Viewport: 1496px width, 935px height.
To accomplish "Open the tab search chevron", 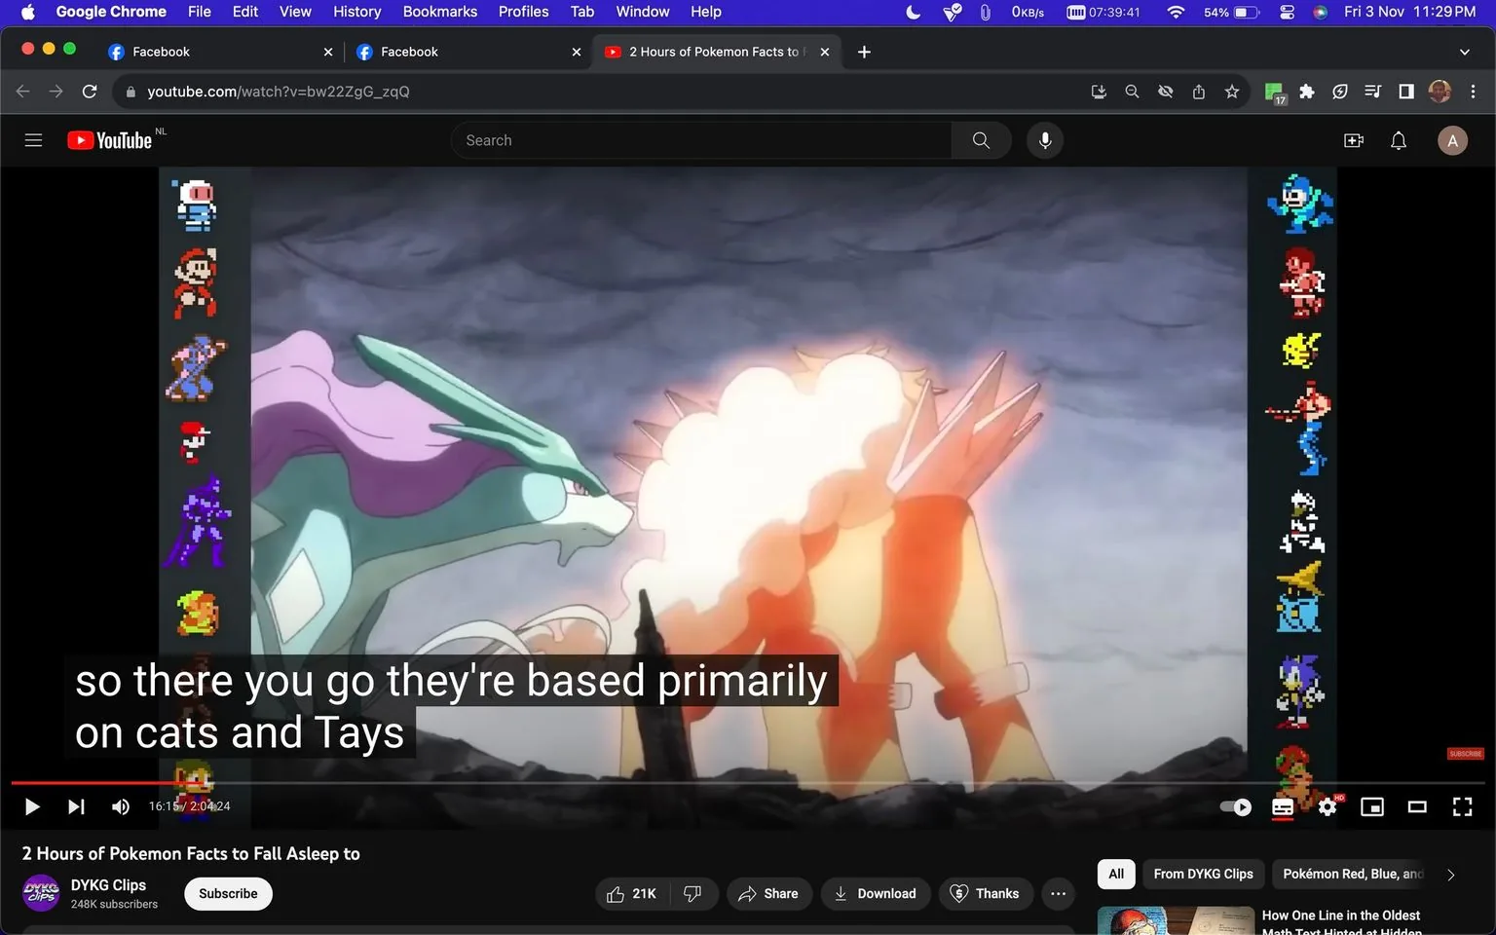I will pos(1465,51).
